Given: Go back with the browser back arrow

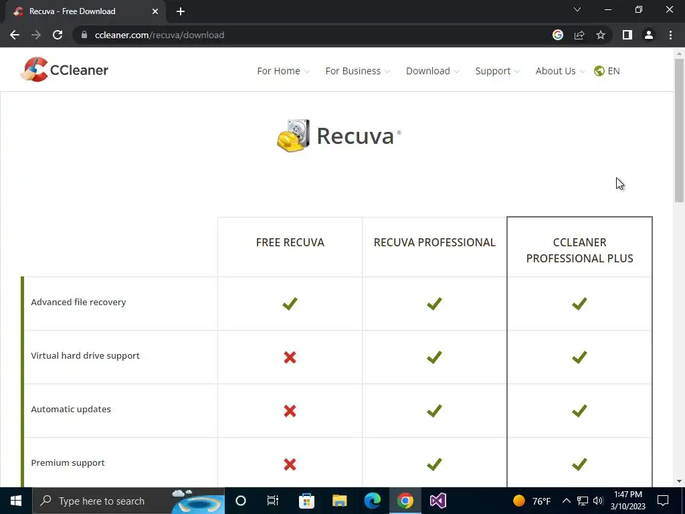Looking at the screenshot, I should tap(15, 35).
